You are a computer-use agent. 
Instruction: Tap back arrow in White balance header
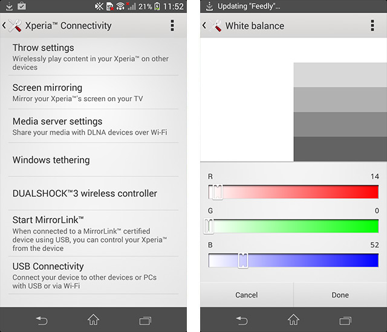(x=204, y=25)
